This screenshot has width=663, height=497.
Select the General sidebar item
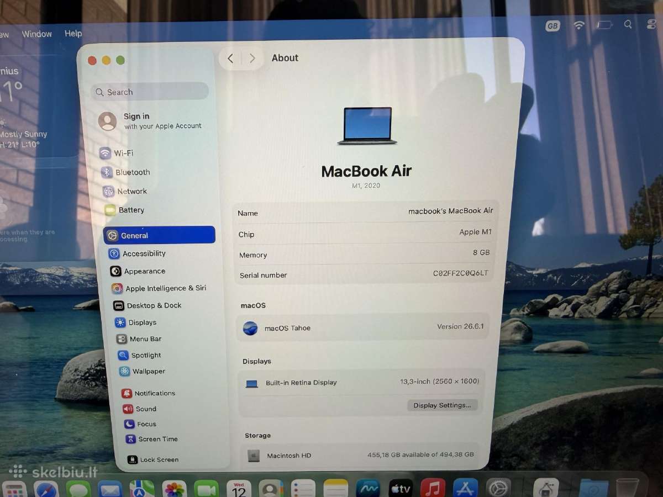tap(159, 235)
